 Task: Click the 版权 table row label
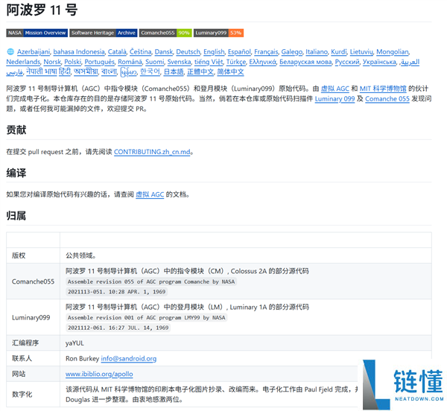19,255
